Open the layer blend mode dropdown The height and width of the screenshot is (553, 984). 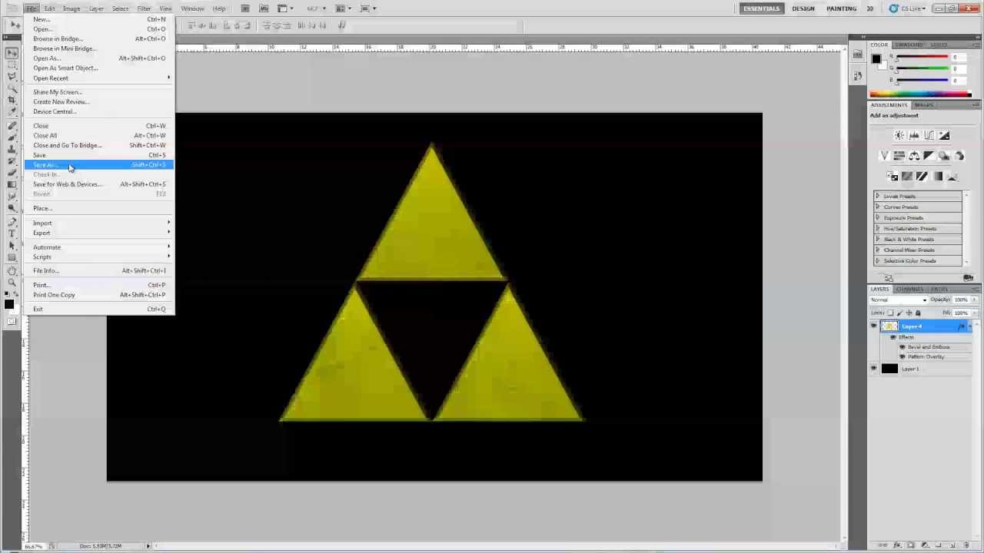point(899,300)
